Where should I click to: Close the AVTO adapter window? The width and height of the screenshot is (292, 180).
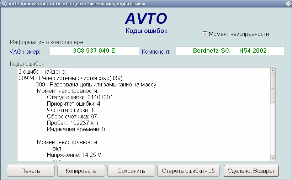tap(288, 4)
